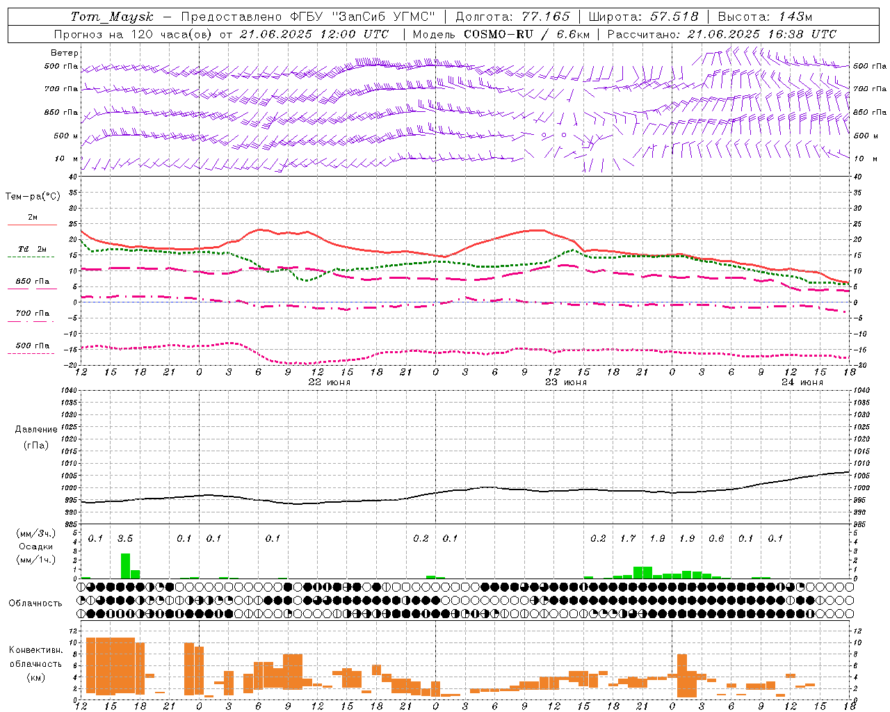
Task: Click the '3.5' precipitation amount value
Action: click(125, 538)
